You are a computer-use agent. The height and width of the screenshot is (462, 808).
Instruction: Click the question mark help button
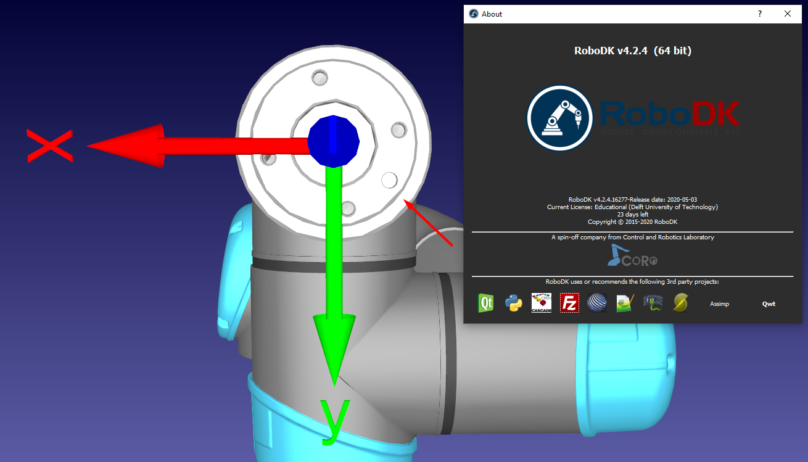(760, 14)
